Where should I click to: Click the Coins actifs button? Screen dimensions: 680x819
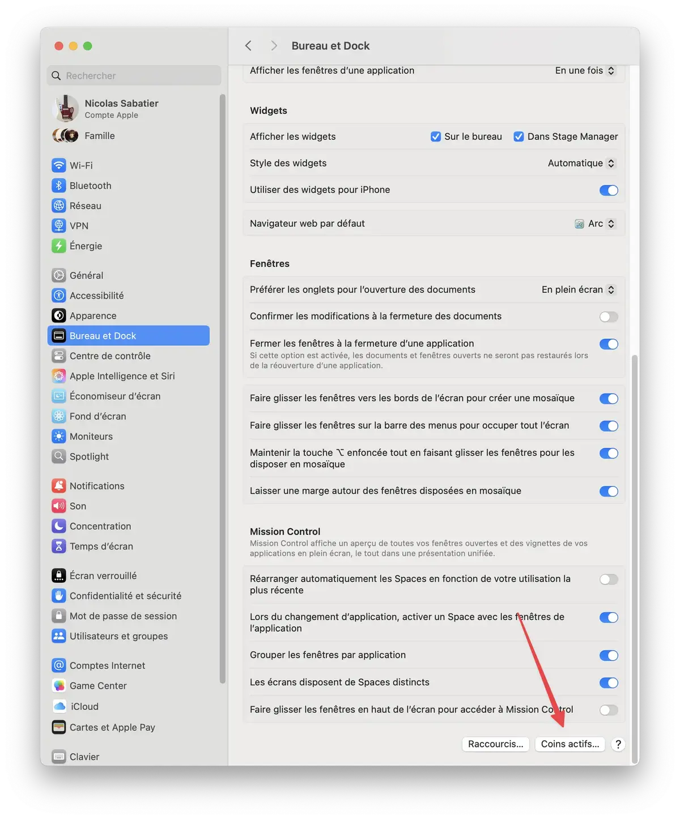click(569, 744)
